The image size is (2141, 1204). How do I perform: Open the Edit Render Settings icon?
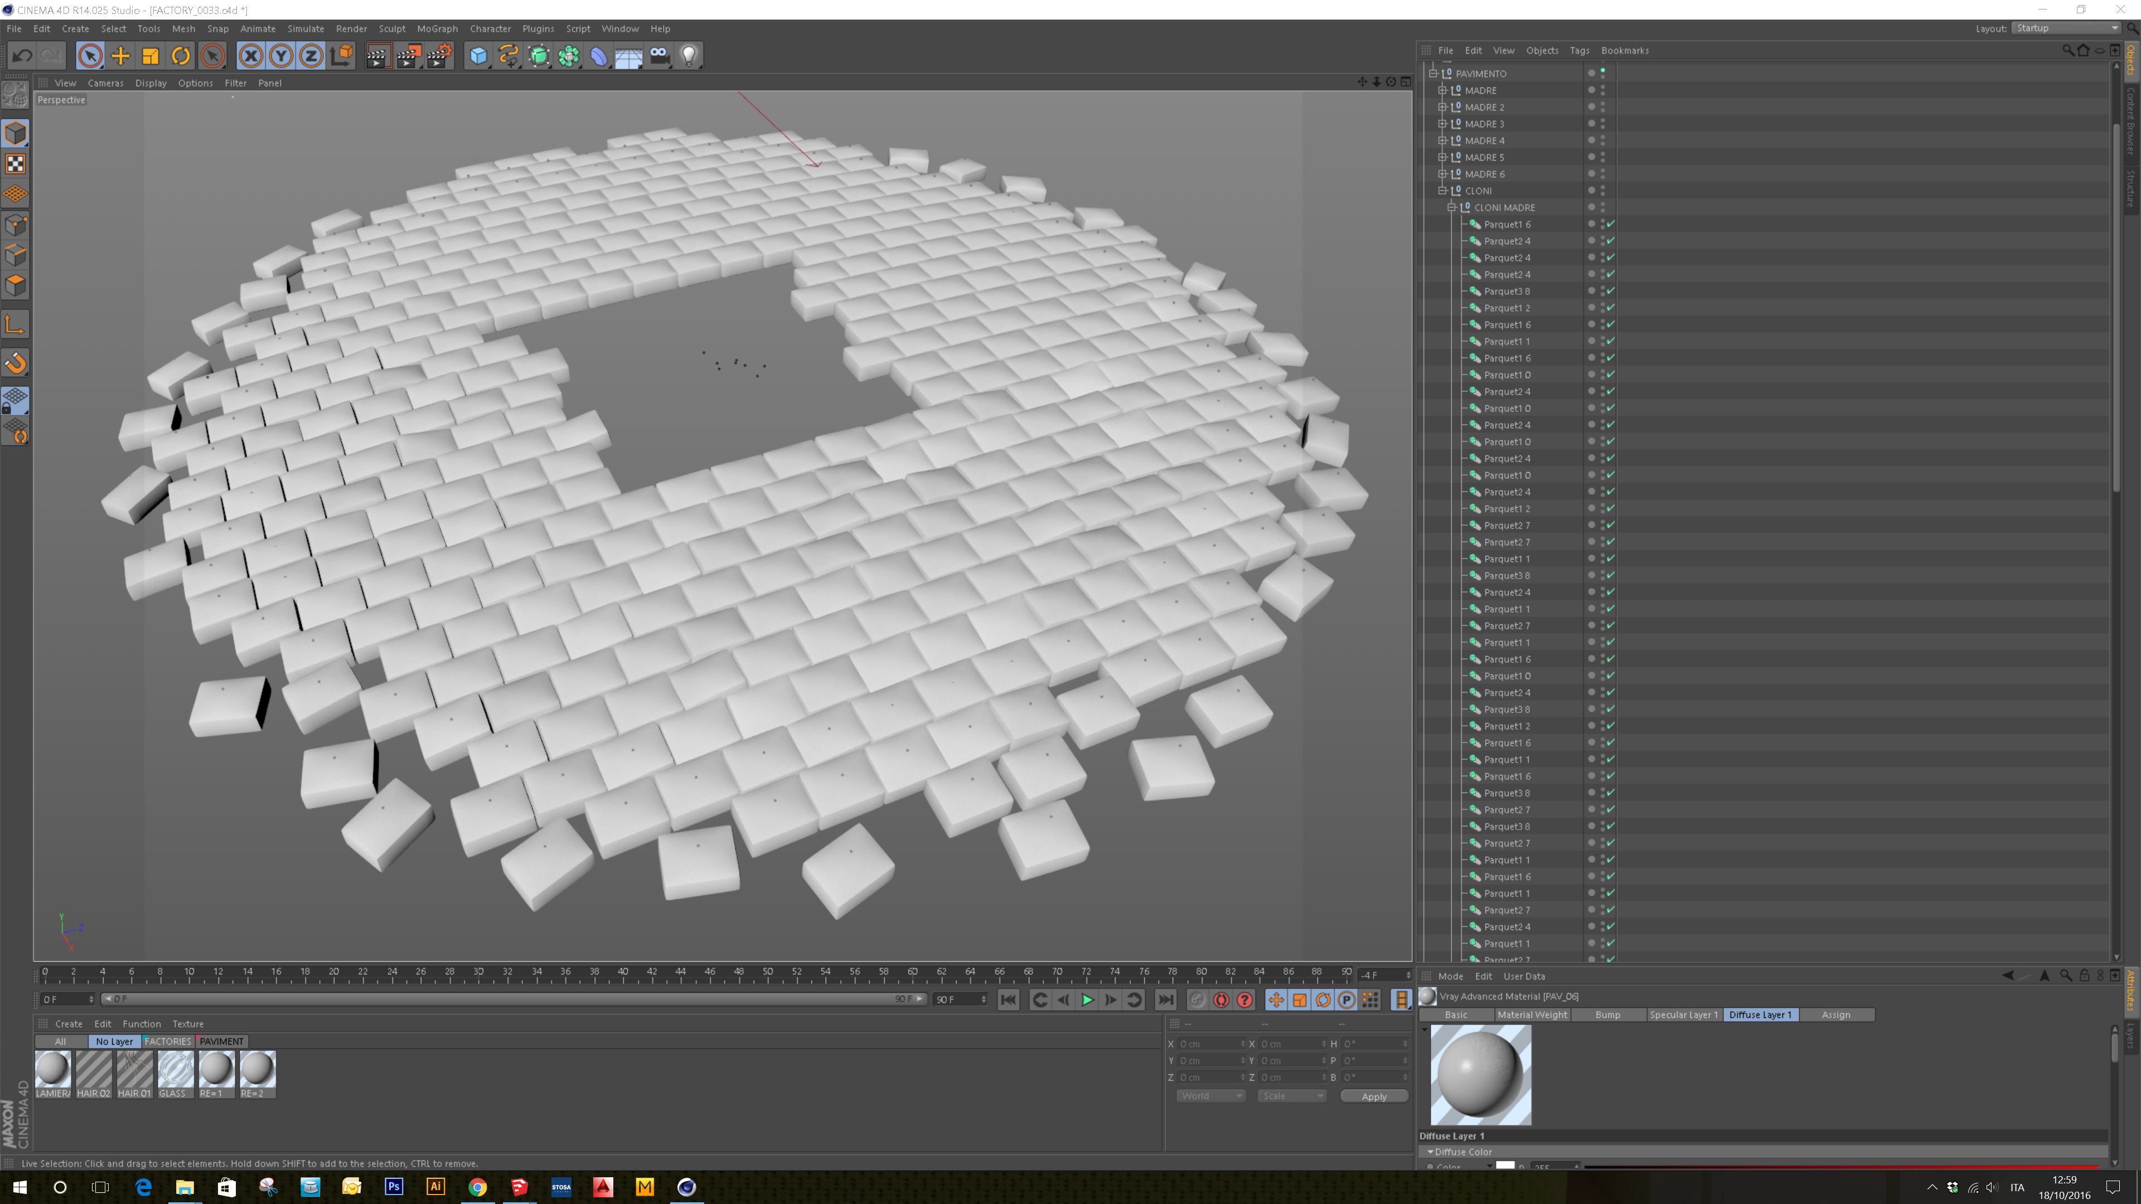point(439,56)
